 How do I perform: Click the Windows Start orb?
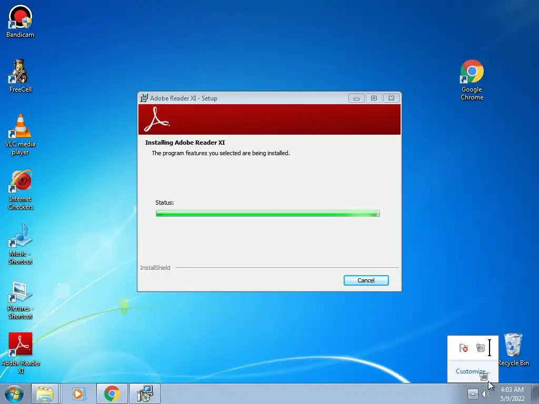[x=14, y=393]
